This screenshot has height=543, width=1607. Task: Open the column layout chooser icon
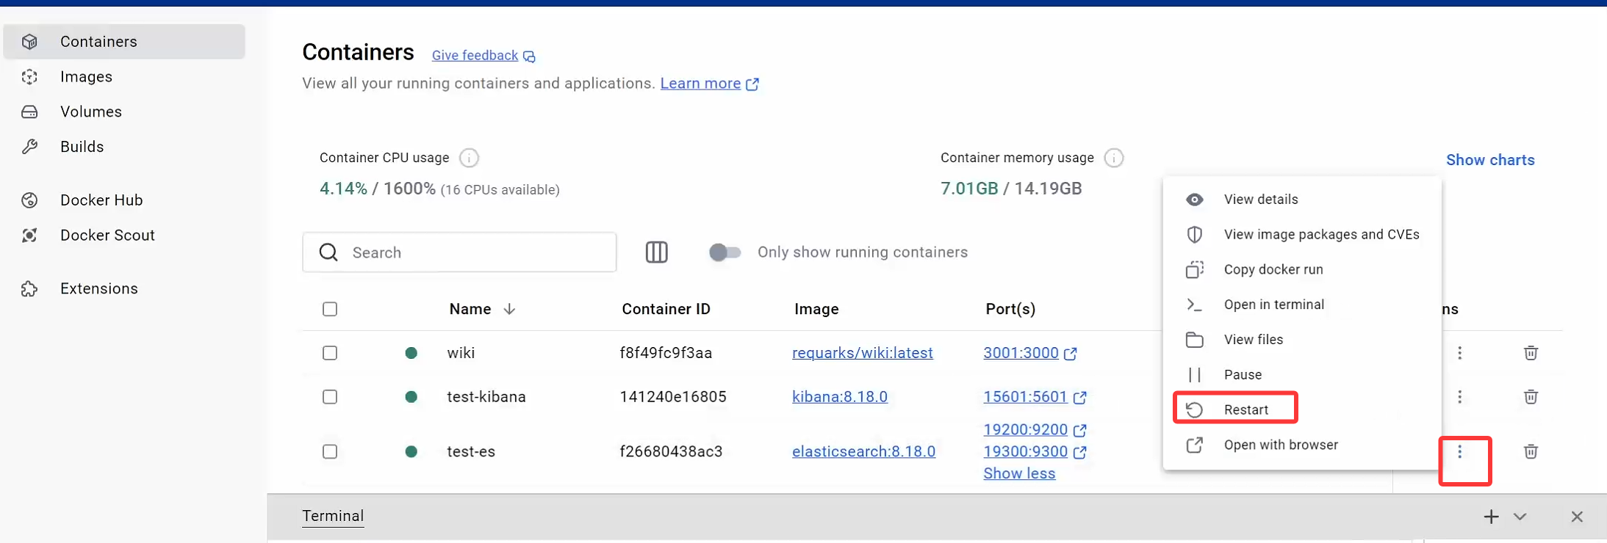click(x=656, y=252)
